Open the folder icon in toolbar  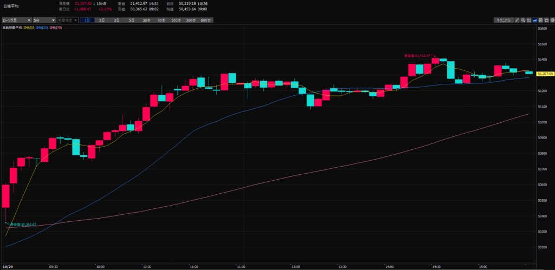point(546,20)
